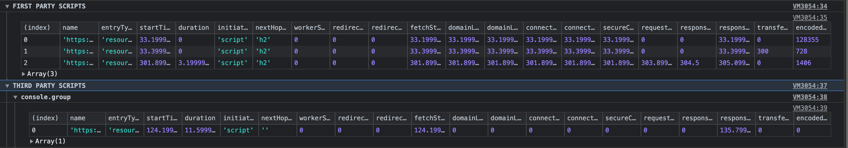Sort third party table by name column
848x148 pixels.
pos(87,118)
